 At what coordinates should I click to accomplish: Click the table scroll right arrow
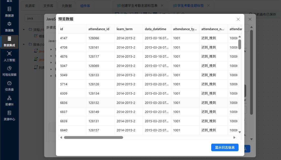click(234, 138)
